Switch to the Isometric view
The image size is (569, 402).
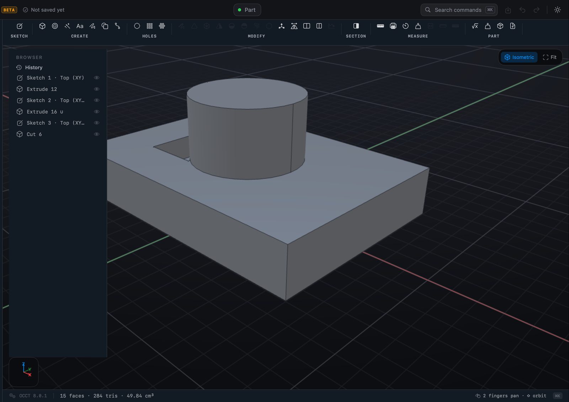point(520,57)
